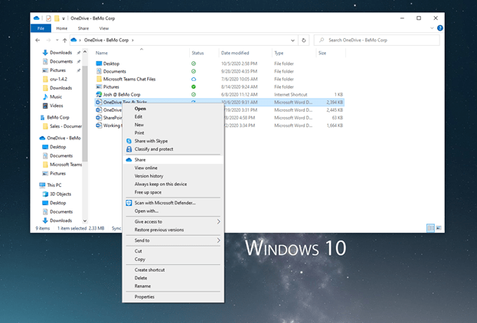
Task: Open the File ribbon tab
Action: click(x=41, y=28)
